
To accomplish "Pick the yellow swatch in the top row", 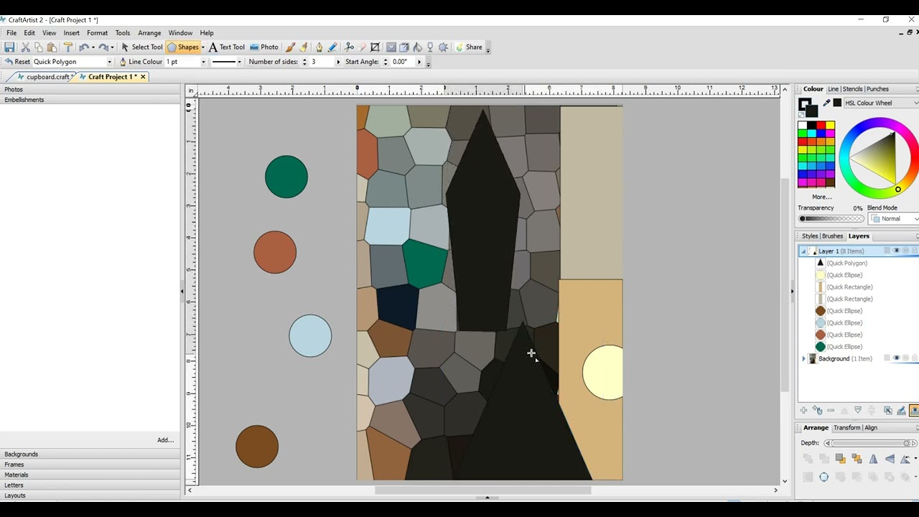I will pos(830,126).
